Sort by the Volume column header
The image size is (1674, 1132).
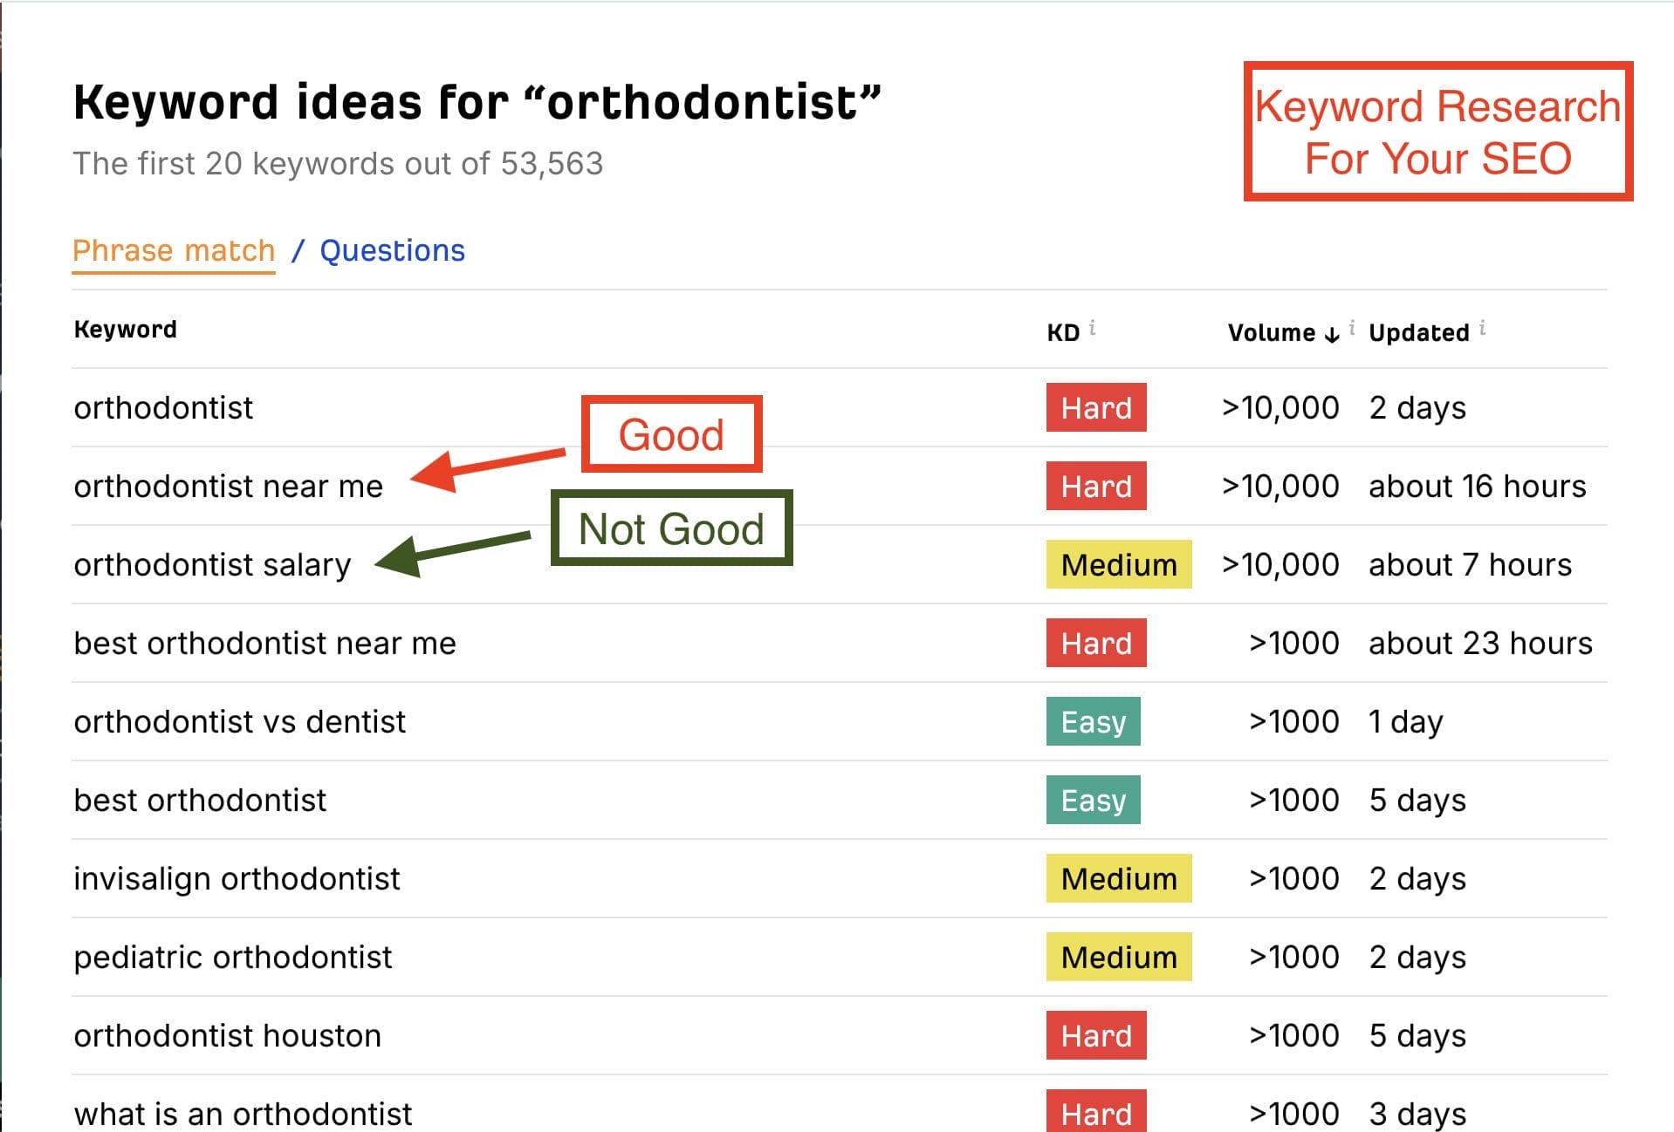click(1271, 332)
